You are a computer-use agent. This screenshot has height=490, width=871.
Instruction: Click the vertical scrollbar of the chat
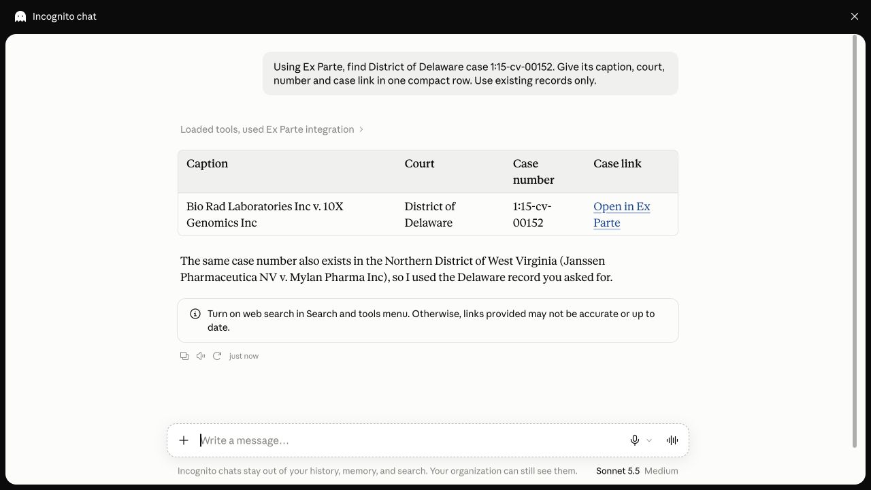tap(855, 242)
